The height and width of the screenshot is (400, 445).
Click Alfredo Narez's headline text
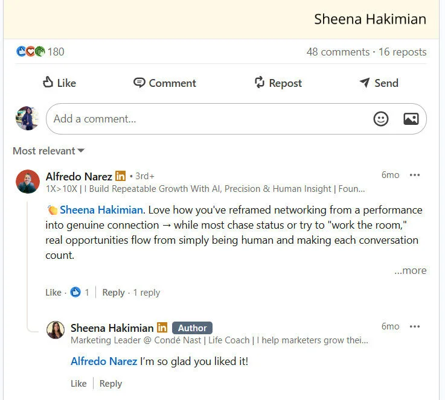[x=205, y=189]
